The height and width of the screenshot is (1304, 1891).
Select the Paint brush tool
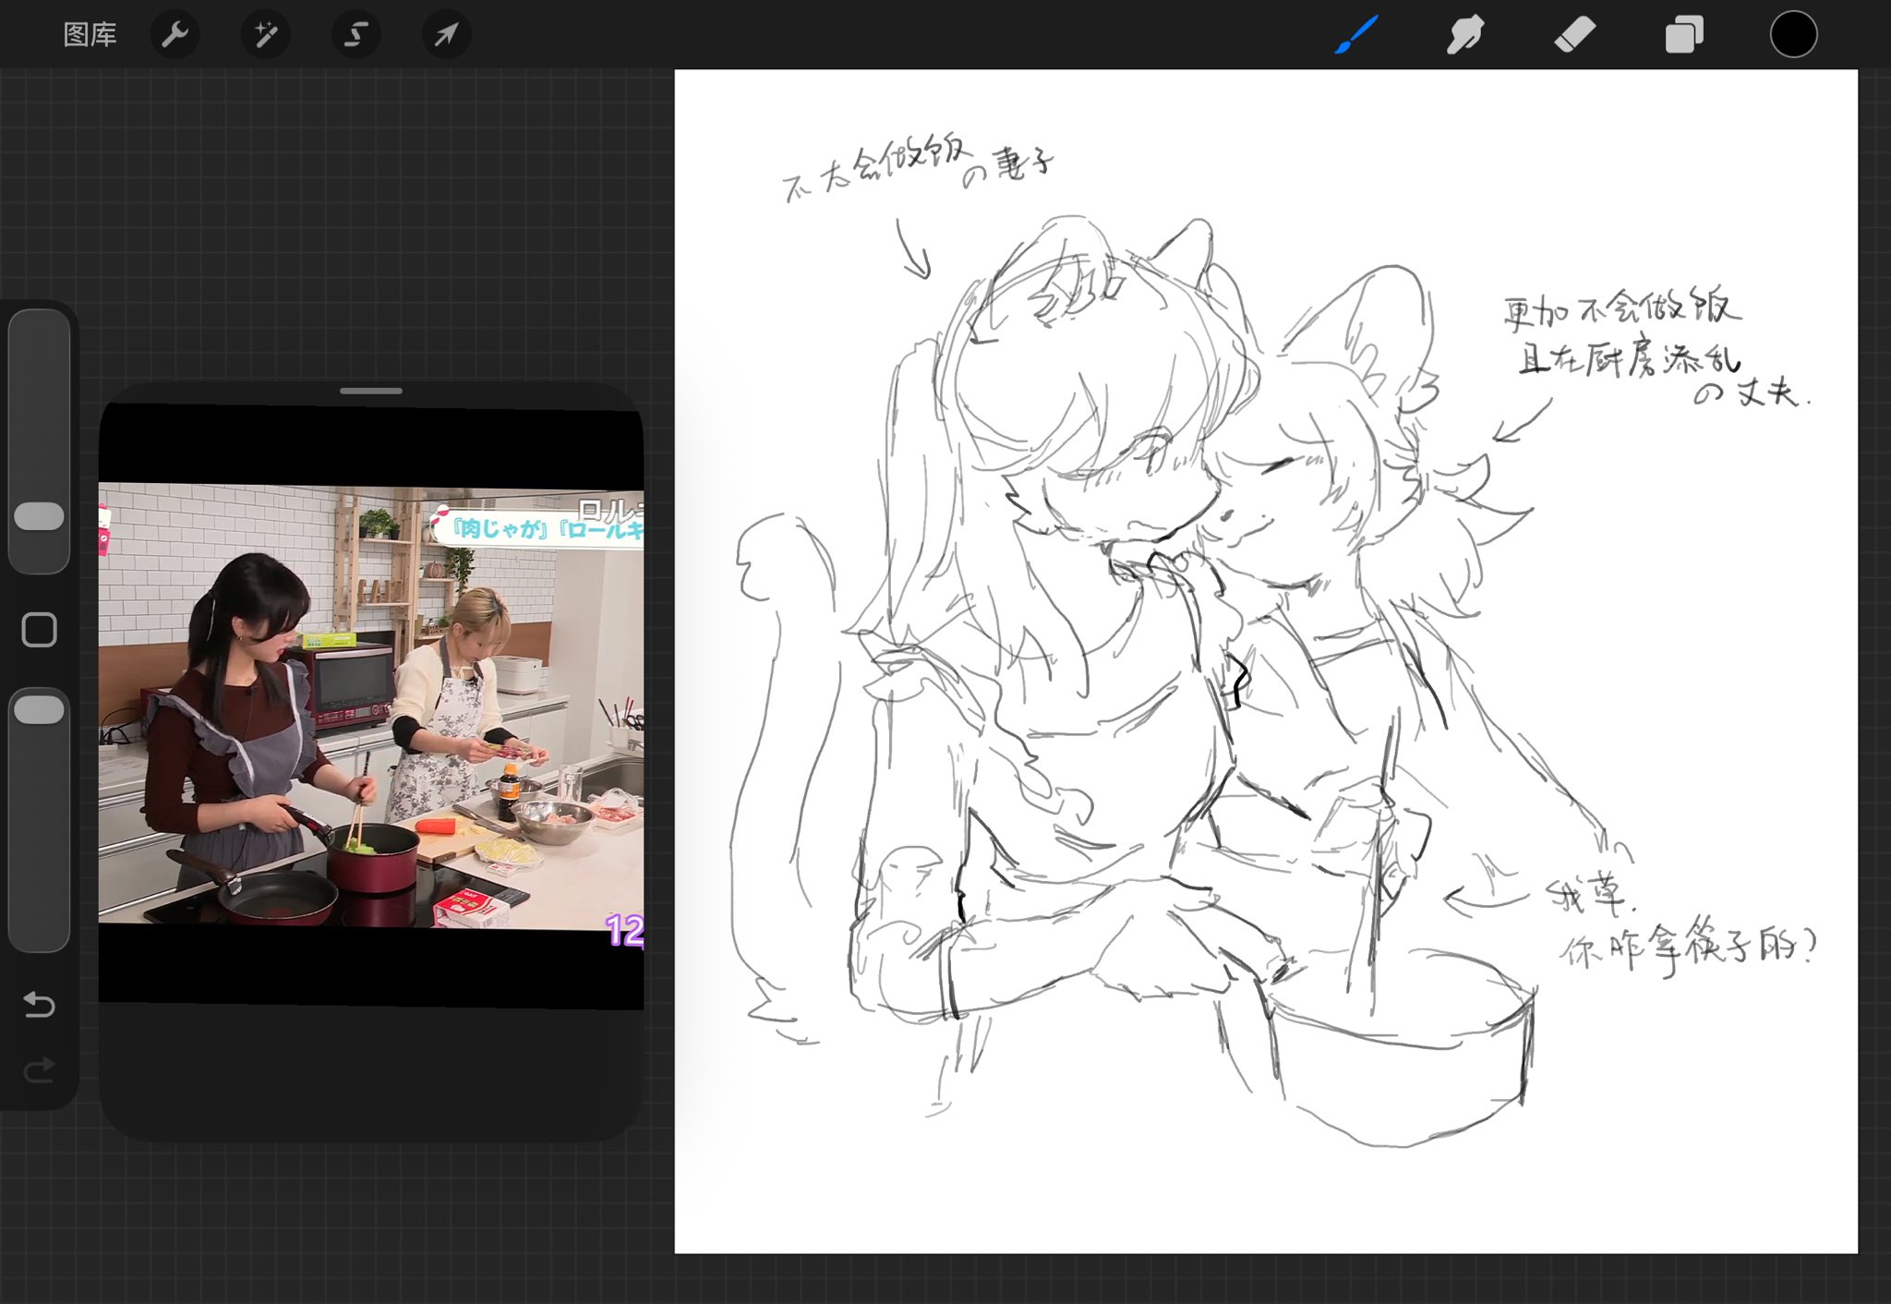(x=1356, y=35)
